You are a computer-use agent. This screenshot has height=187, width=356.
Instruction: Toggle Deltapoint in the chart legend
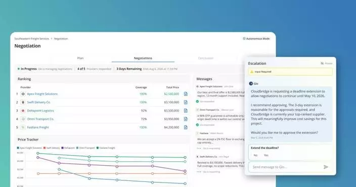click(x=68, y=148)
